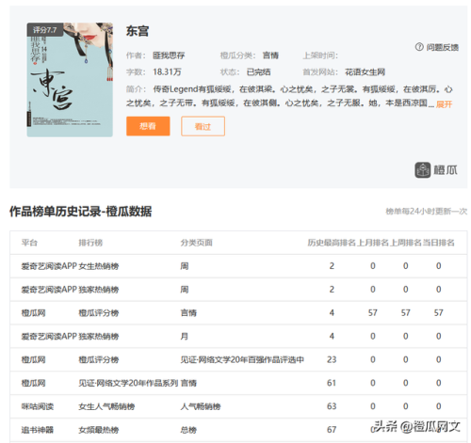Click highest rank value 23
This screenshot has height=443, width=471.
[x=332, y=359]
